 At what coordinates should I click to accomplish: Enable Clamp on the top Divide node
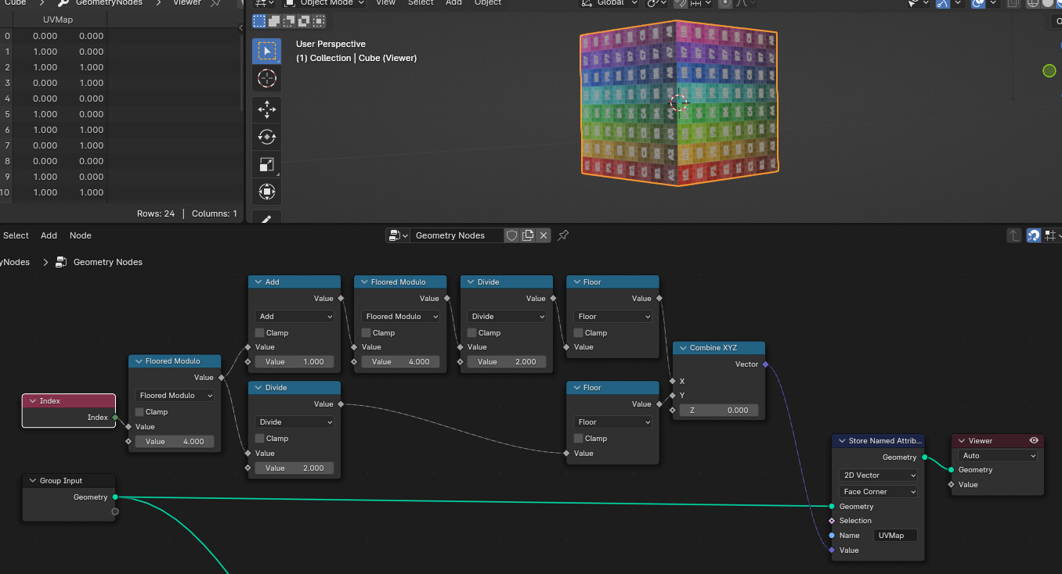tap(472, 333)
